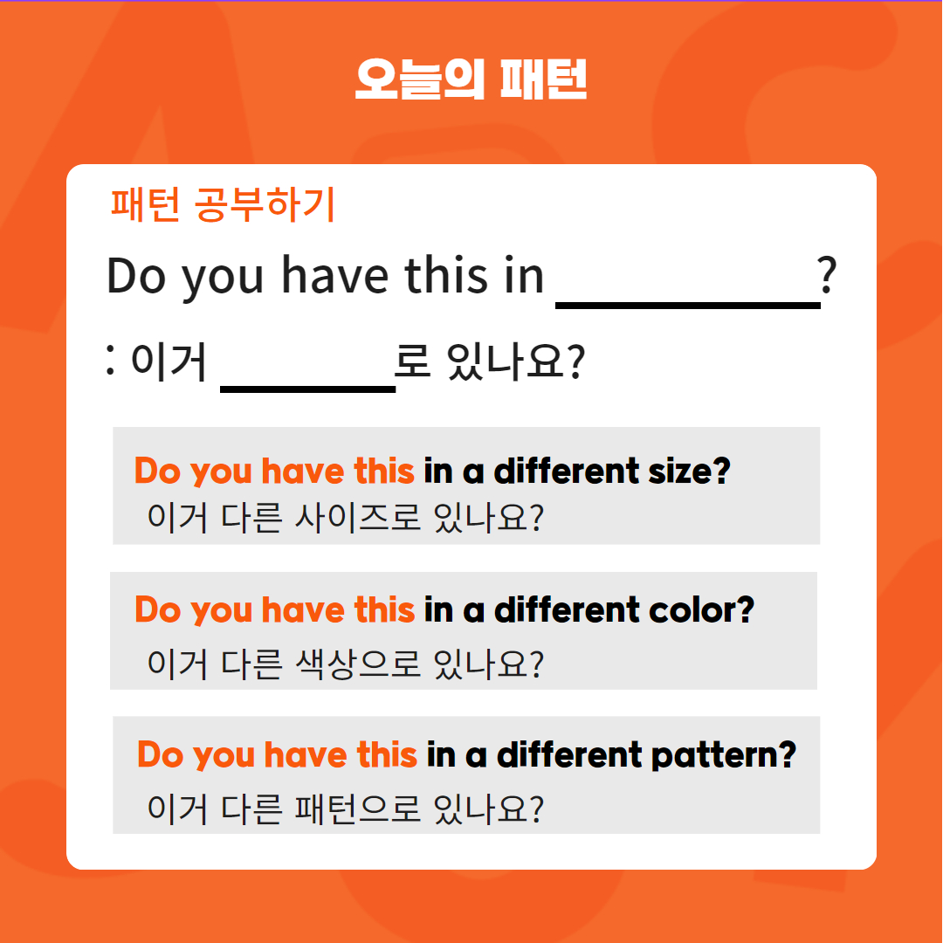Click the word 'color?' in second example
This screenshot has width=943, height=943.
[x=701, y=609]
